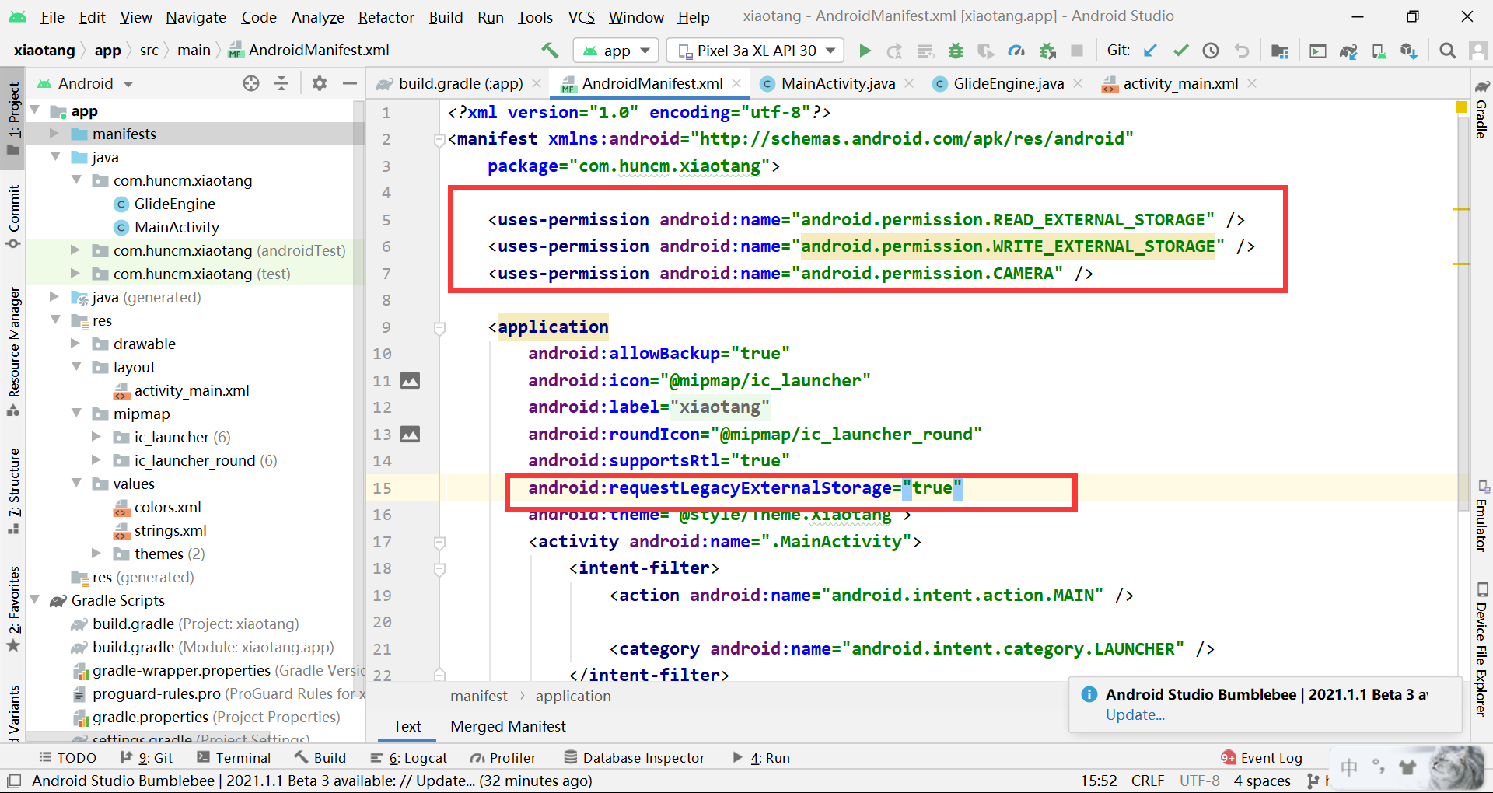The height and width of the screenshot is (793, 1493).
Task: Open the device dropdown showing Pixel 3a XL
Action: tap(754, 50)
